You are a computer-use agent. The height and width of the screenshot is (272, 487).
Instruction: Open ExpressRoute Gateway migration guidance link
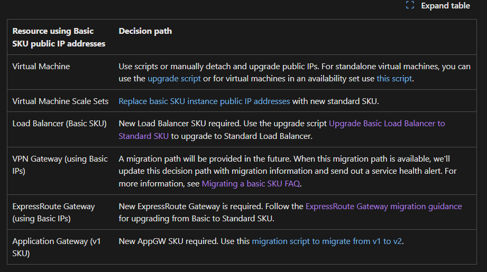[383, 207]
